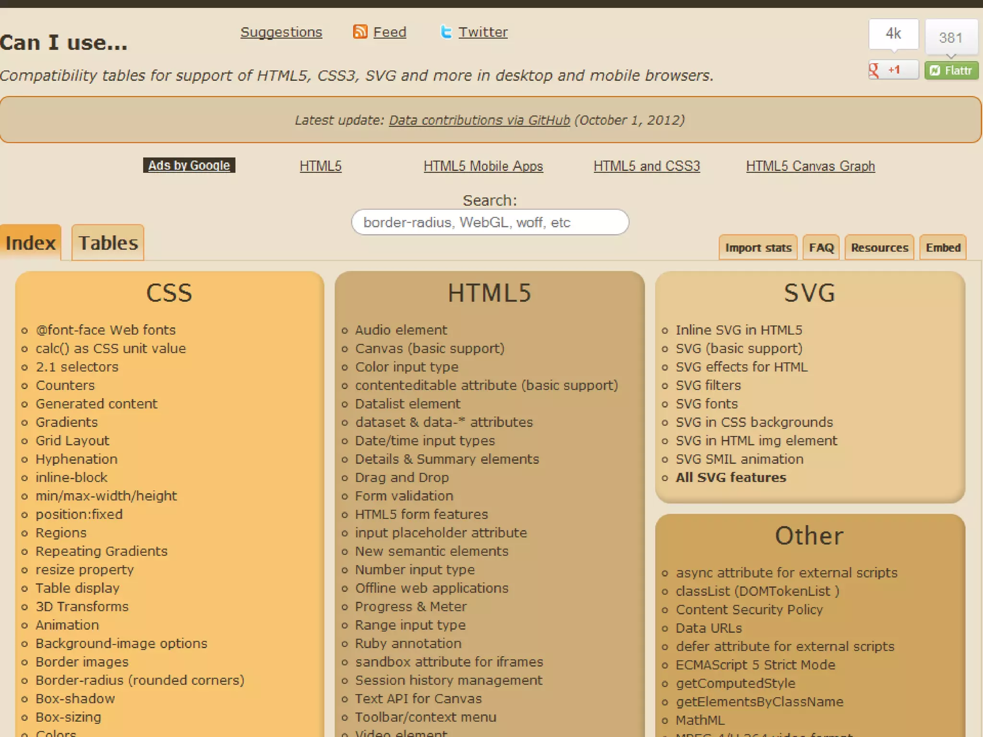Click the Twitter bird icon
Viewport: 983px width, 737px height.
(446, 32)
